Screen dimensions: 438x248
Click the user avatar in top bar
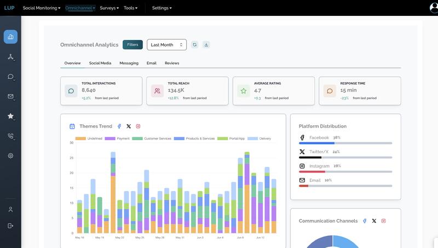click(434, 8)
